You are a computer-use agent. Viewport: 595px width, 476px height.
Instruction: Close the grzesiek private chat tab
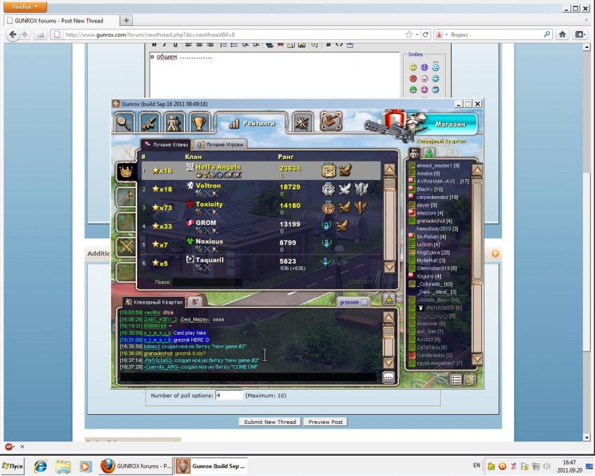(x=364, y=302)
